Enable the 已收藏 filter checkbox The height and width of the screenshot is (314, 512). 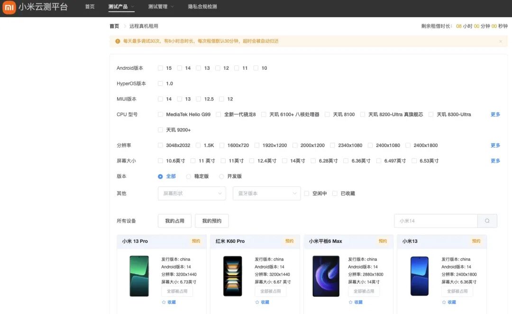click(x=335, y=194)
